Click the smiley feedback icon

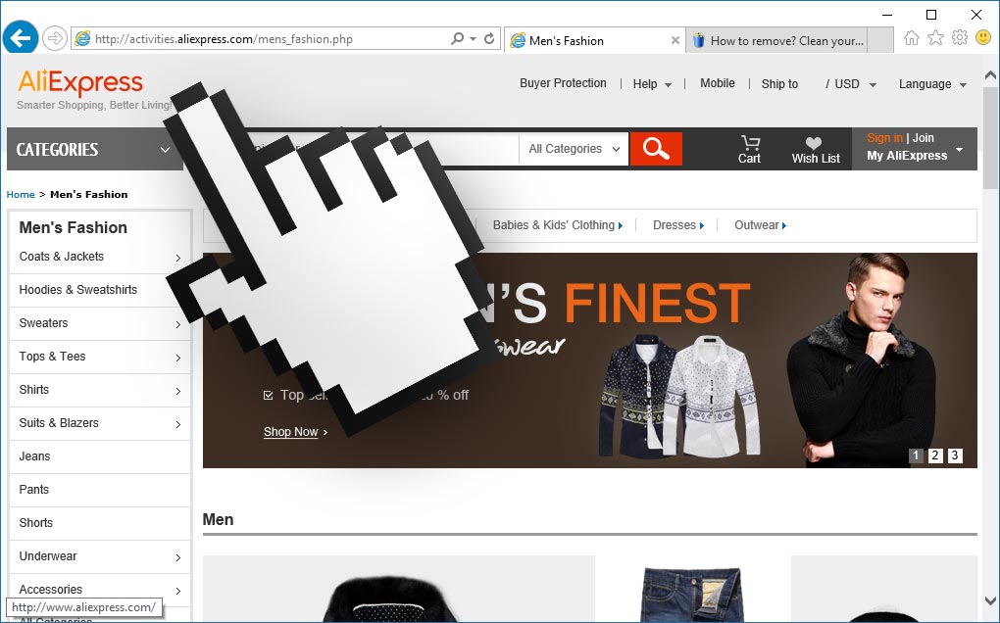click(983, 37)
